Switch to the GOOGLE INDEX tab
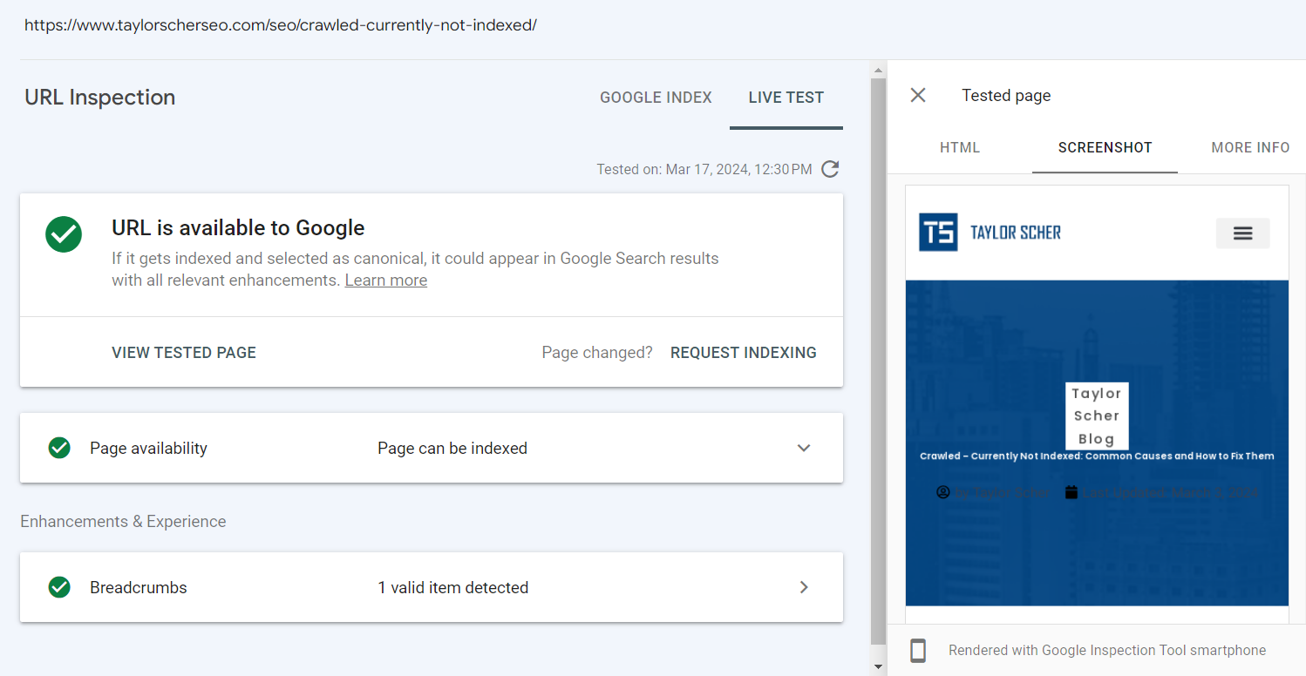Image resolution: width=1306 pixels, height=676 pixels. coord(656,98)
